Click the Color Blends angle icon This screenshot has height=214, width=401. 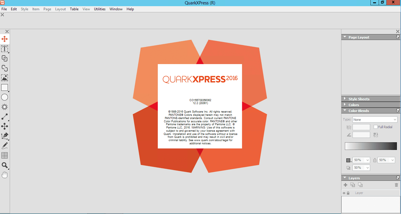[x=349, y=135]
